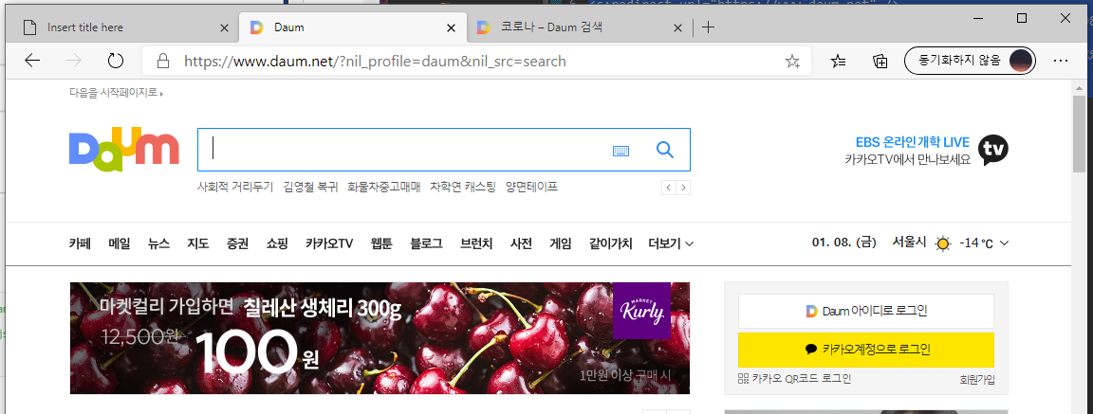This screenshot has width=1093, height=414.
Task: Expand weather details chevron next to -14°C
Action: pos(1004,243)
